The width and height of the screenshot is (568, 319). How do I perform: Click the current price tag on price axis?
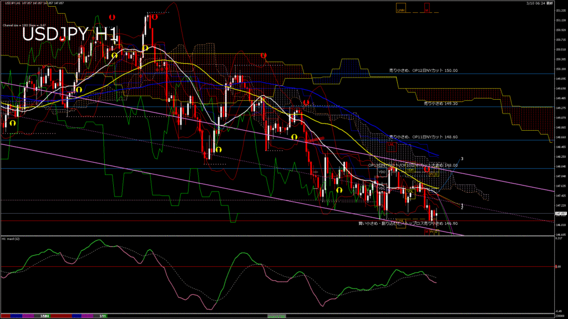coord(560,213)
